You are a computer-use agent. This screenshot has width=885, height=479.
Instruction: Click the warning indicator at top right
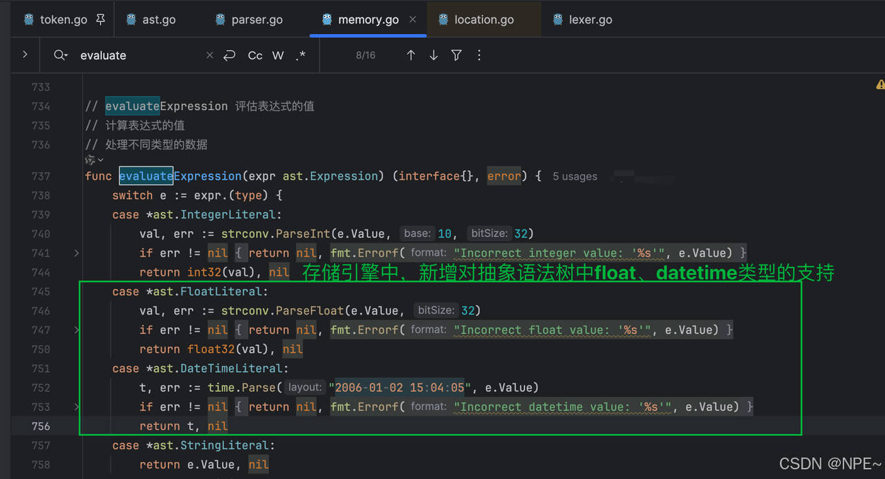tap(880, 84)
